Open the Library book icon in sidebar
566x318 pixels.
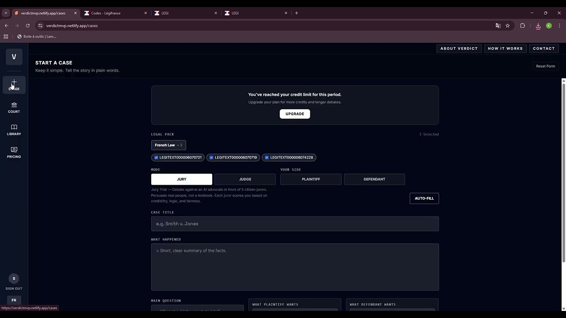tap(14, 127)
